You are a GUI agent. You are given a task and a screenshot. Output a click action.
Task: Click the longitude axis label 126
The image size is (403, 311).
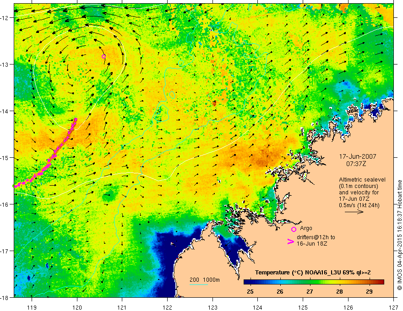click(348, 307)
